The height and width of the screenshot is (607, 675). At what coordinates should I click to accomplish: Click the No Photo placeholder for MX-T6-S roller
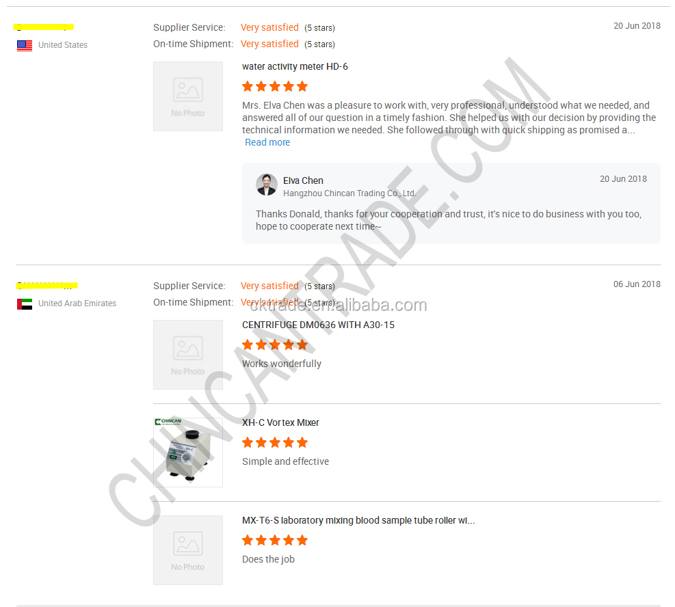pos(188,550)
